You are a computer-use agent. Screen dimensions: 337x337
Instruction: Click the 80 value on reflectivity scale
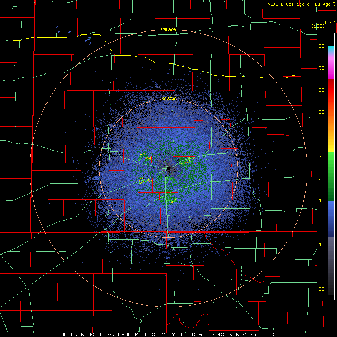pyautogui.click(x=322, y=46)
